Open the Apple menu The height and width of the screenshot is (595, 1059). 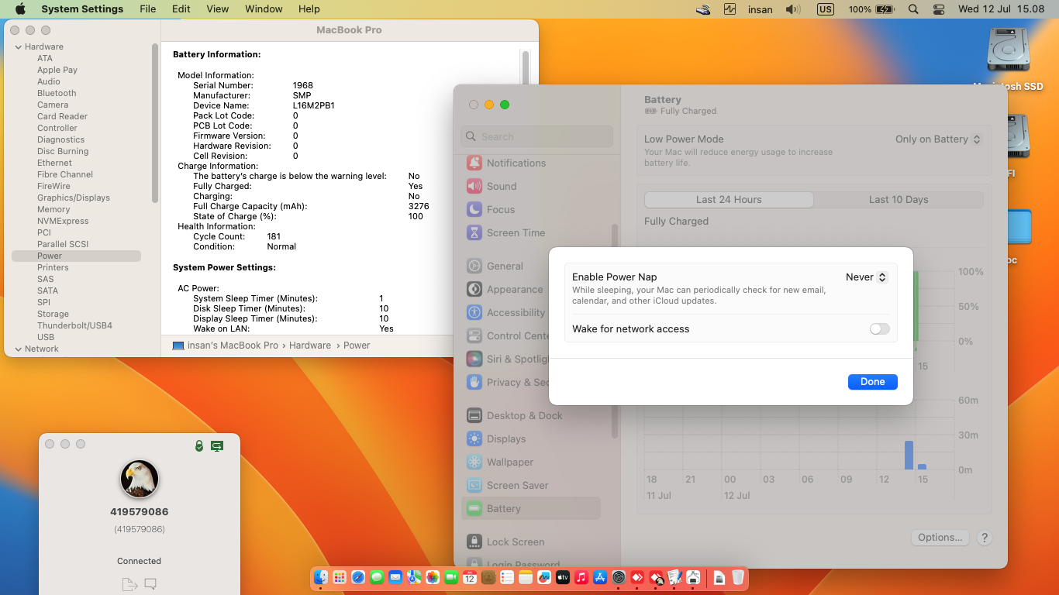[x=20, y=9]
